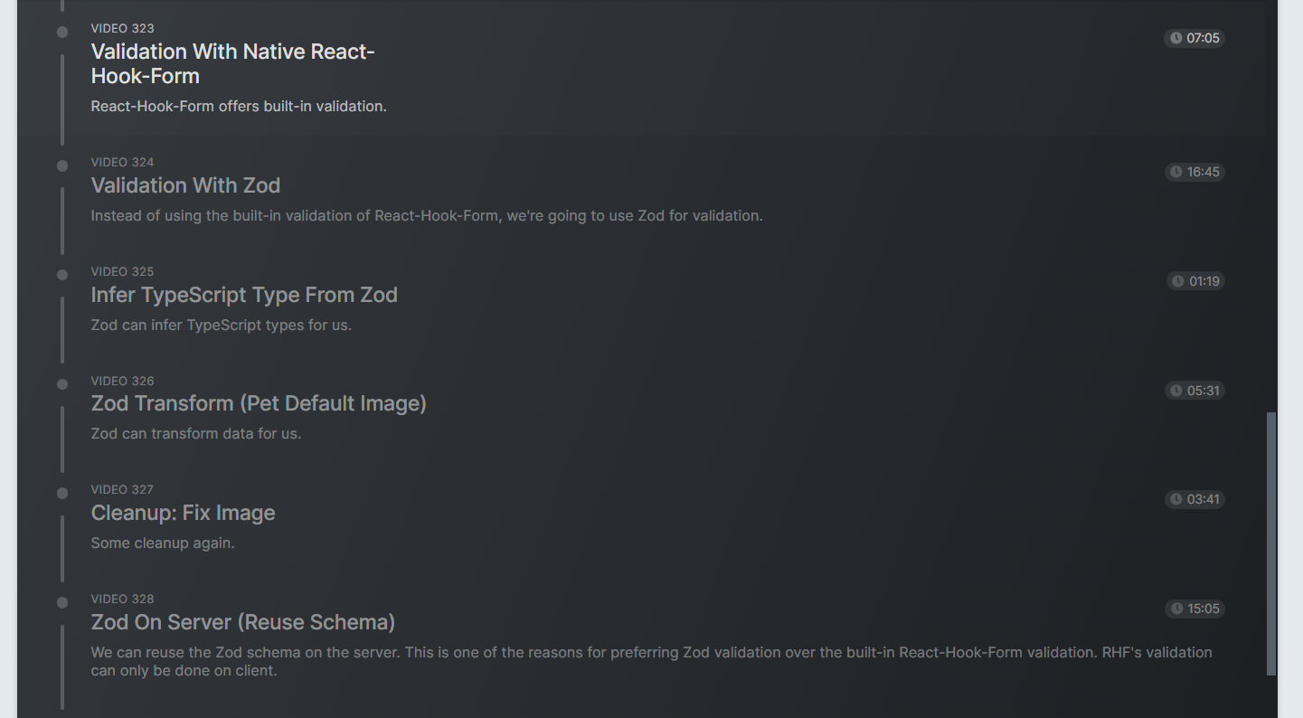This screenshot has height=718, width=1303.
Task: Open Infer TypeScript Type From Zod lesson
Action: point(244,295)
